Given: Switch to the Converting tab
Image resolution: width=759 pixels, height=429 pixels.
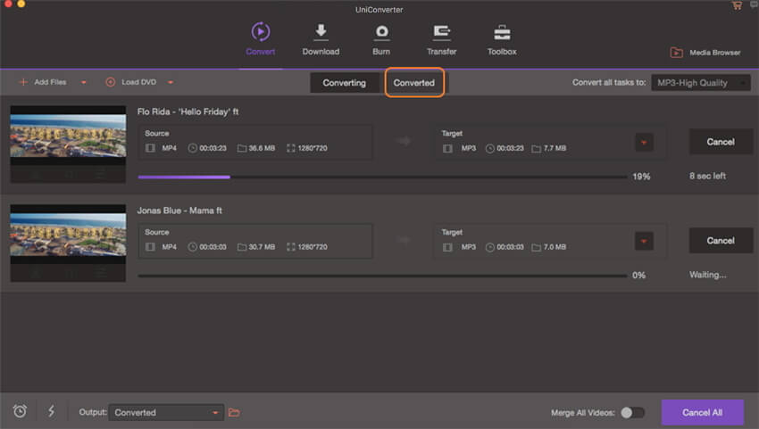Looking at the screenshot, I should (x=344, y=83).
